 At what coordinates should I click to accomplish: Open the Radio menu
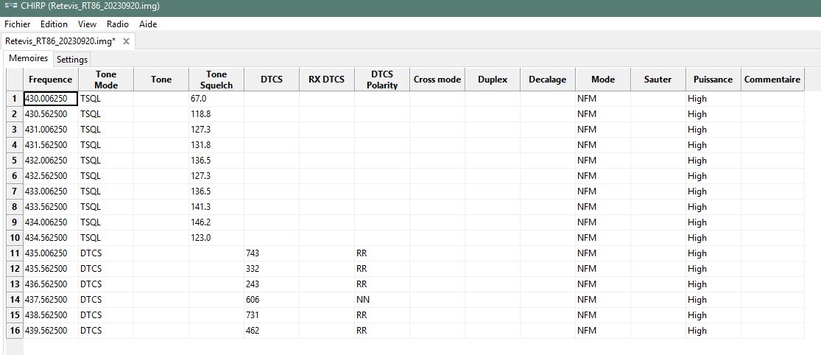point(118,24)
